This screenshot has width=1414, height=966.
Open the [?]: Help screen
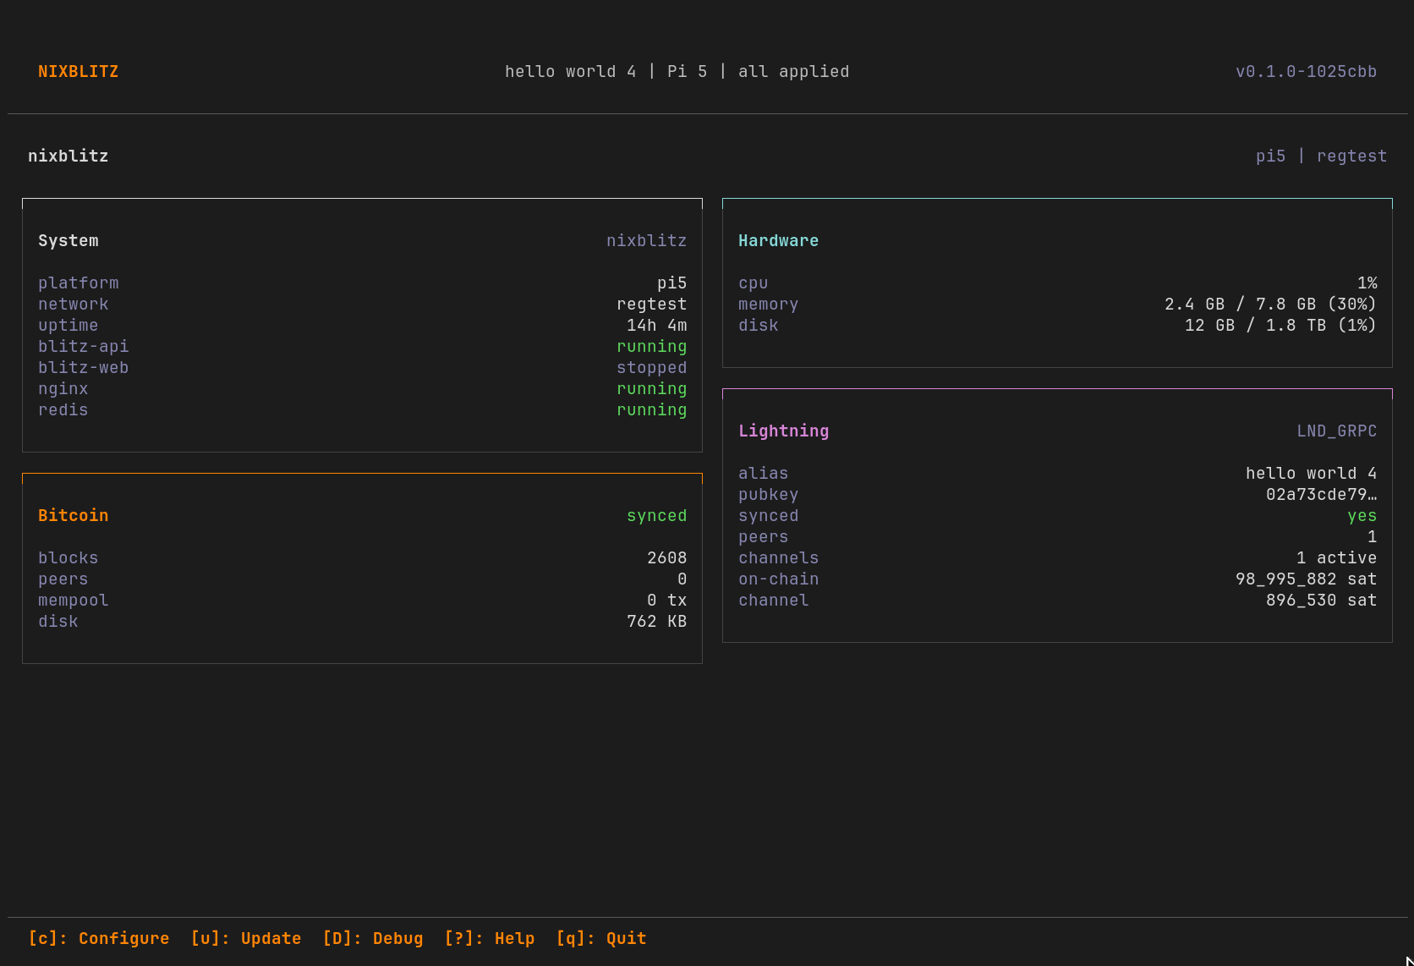[490, 938]
